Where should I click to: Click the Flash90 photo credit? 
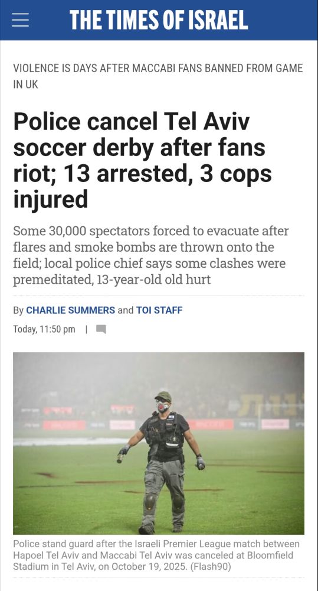click(x=212, y=567)
